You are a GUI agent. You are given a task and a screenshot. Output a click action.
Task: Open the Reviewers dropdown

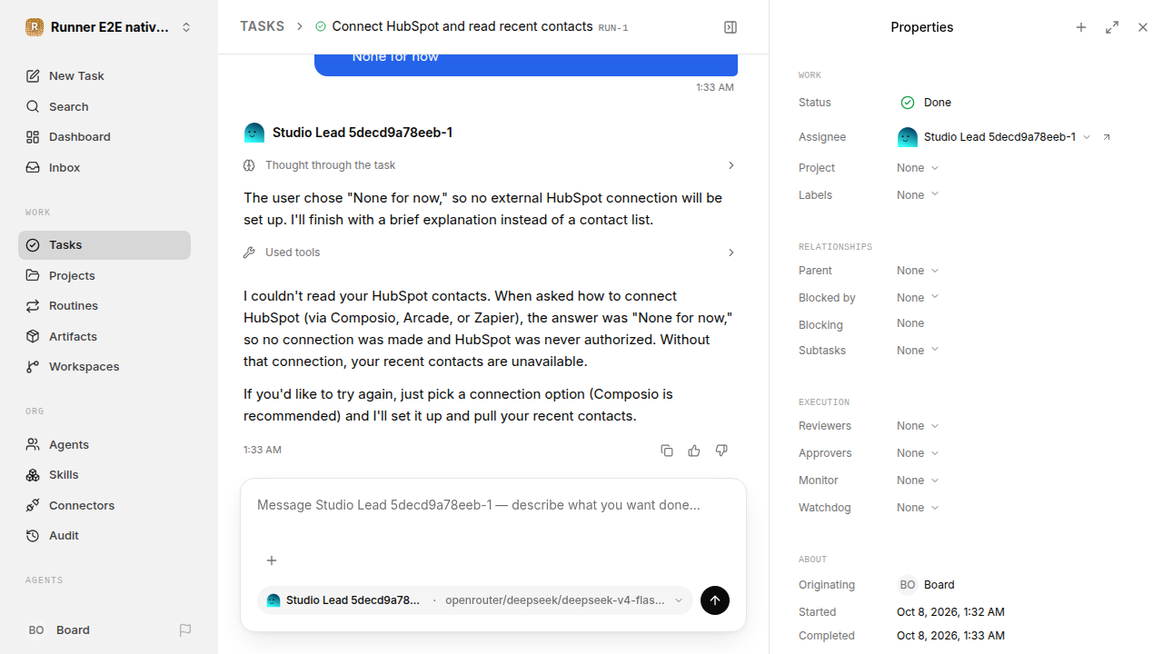pyautogui.click(x=918, y=426)
